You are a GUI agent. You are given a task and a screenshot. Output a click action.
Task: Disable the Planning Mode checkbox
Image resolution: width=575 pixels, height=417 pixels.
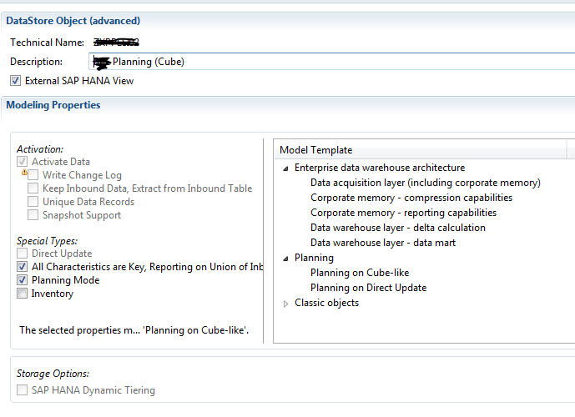click(23, 280)
